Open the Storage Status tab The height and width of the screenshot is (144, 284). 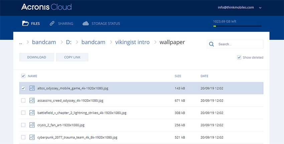pyautogui.click(x=105, y=23)
